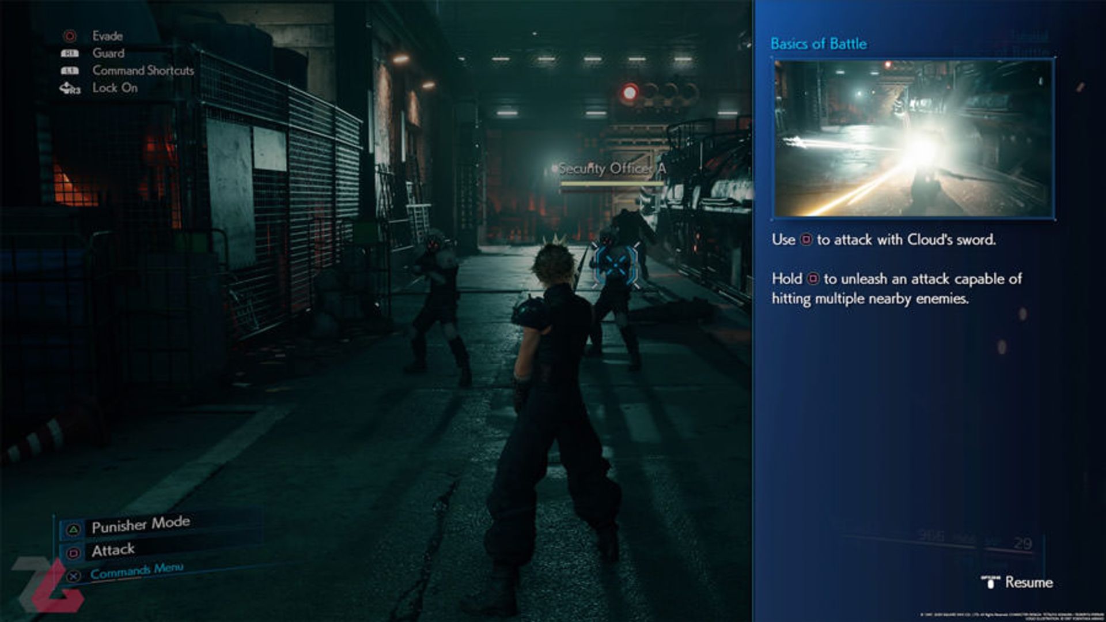Click the L1 icon beside Command Shortcuts
1106x622 pixels.
(x=70, y=71)
